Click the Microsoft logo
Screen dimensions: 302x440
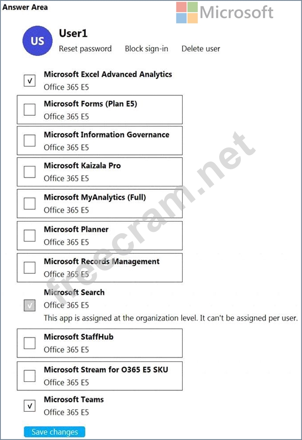[x=225, y=13]
